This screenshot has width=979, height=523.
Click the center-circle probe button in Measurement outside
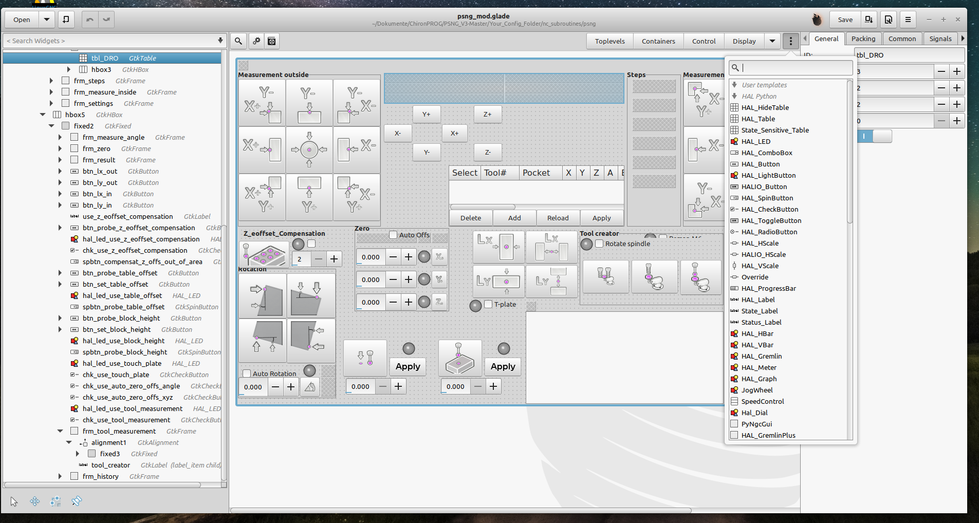tap(309, 150)
